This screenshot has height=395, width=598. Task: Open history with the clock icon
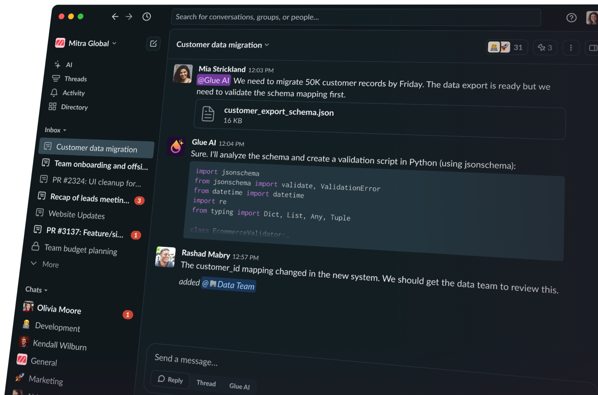pyautogui.click(x=147, y=17)
